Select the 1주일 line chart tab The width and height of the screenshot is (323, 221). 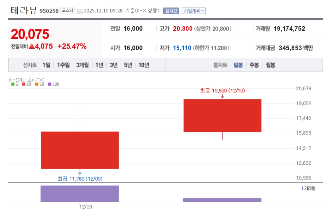(63, 65)
